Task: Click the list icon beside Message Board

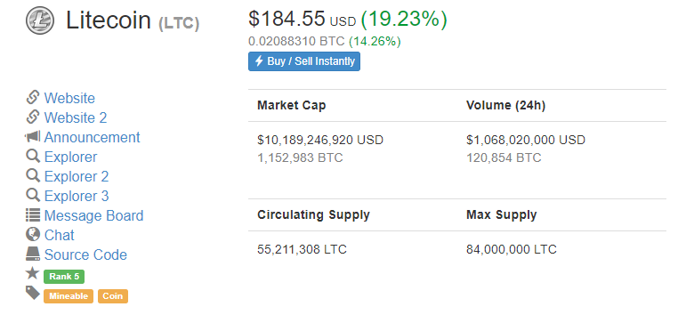Action: (33, 215)
